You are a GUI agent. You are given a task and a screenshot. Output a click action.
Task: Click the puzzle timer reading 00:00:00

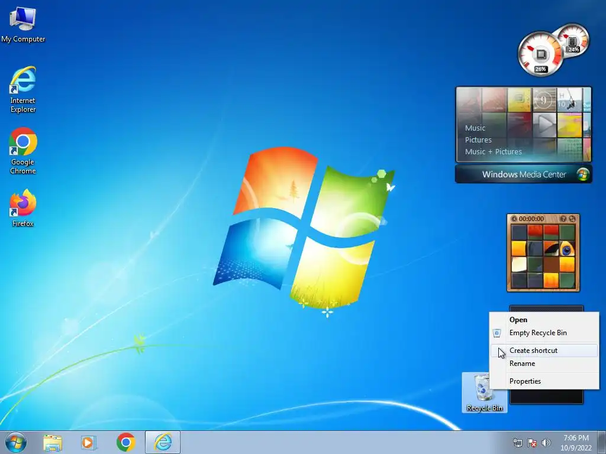[x=531, y=219]
